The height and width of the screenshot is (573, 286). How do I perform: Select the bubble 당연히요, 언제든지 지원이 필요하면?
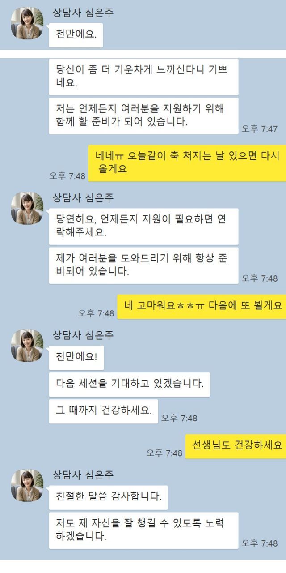(143, 227)
